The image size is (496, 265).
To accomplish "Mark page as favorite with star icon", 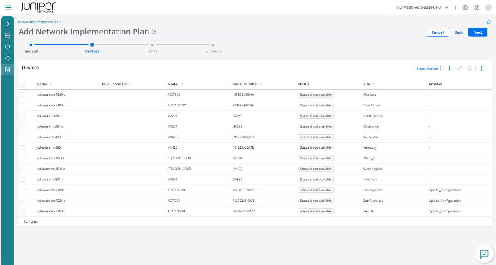I will 489,22.
